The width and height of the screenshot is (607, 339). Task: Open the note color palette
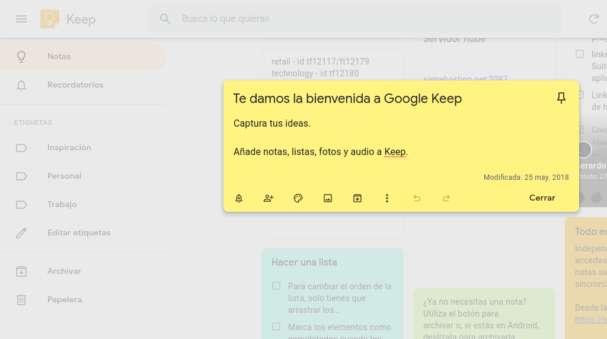[298, 198]
